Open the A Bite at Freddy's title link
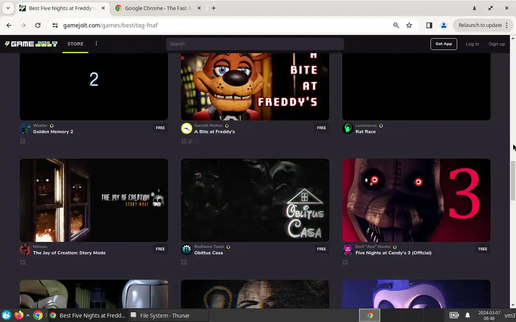Screen dimensions: 516x322 click(x=214, y=132)
